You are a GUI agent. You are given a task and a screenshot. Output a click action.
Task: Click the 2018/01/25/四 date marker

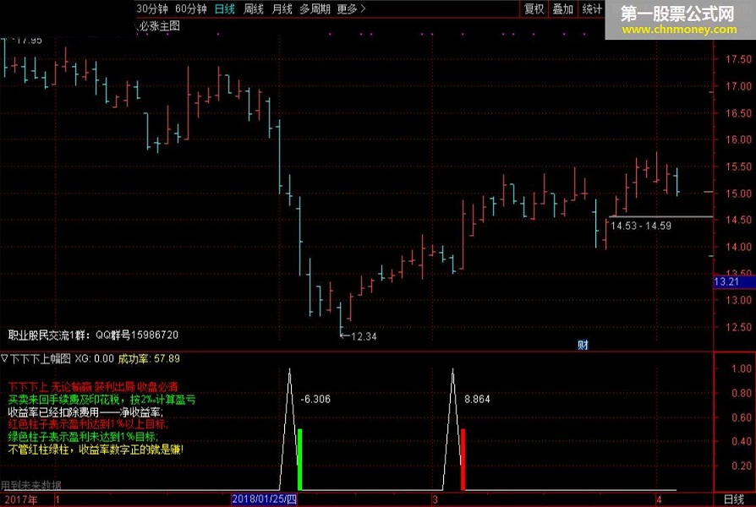[x=264, y=499]
